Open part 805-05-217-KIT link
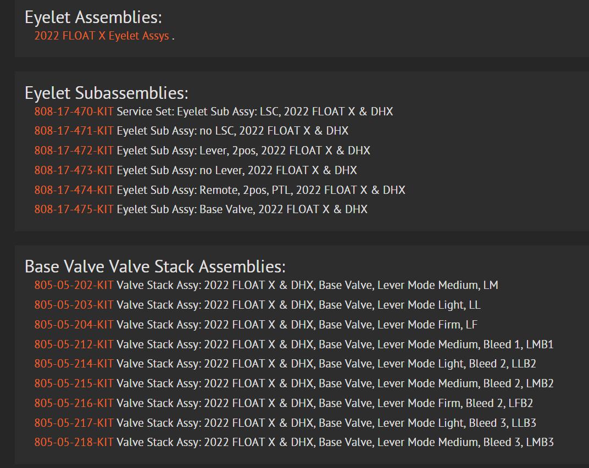589x468 pixels. click(74, 423)
